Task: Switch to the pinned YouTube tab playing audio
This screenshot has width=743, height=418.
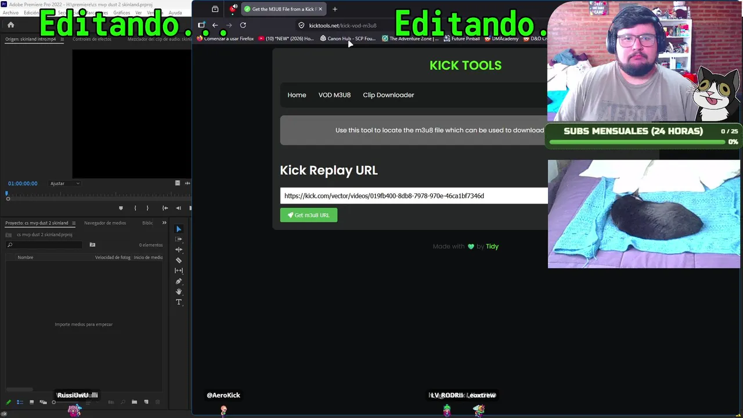Action: point(233,9)
